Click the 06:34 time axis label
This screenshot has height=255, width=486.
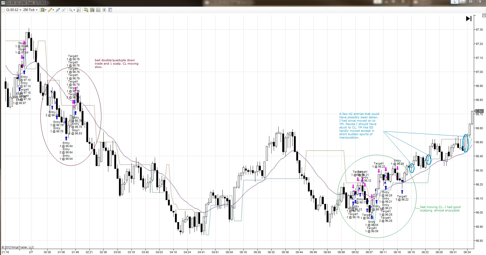coord(467,252)
